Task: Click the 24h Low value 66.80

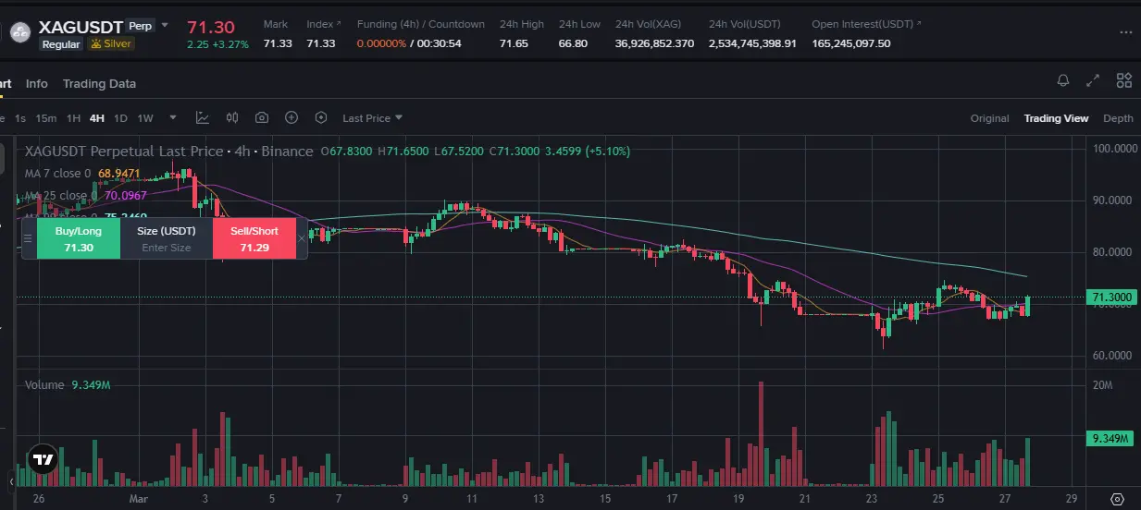Action: (573, 43)
